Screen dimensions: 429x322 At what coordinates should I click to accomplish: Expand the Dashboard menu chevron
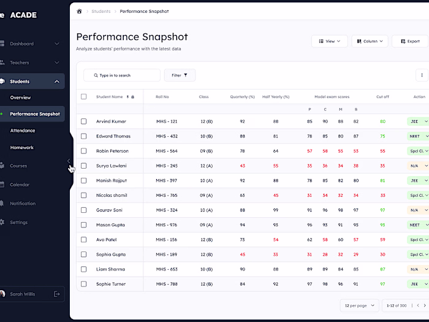pos(56,44)
